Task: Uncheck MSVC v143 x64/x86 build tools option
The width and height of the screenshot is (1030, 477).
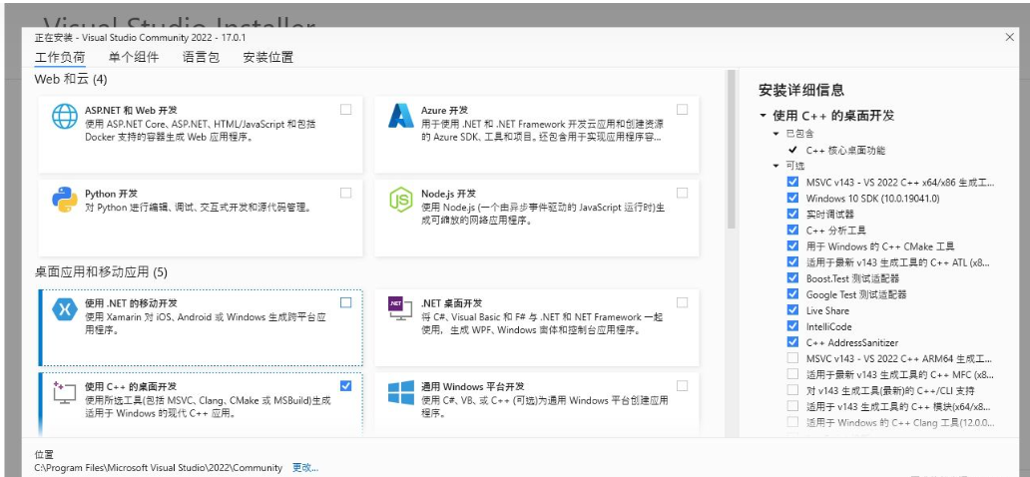Action: point(792,182)
